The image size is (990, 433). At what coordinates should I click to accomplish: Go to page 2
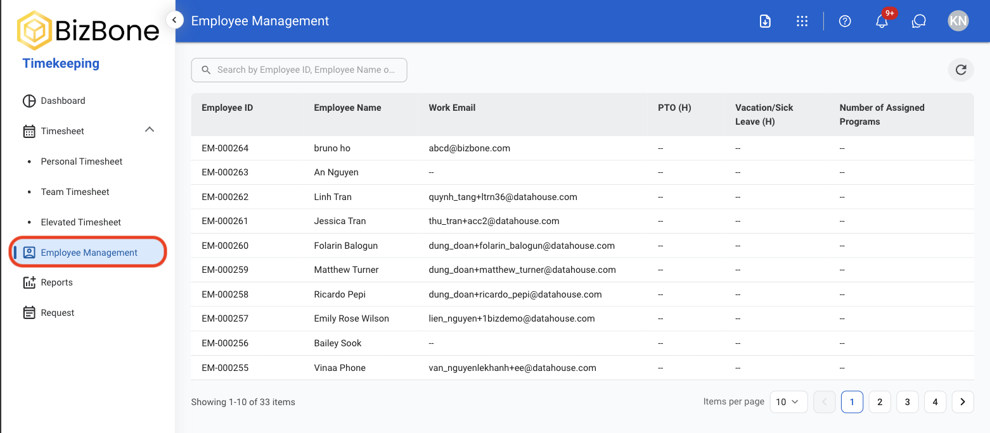880,402
